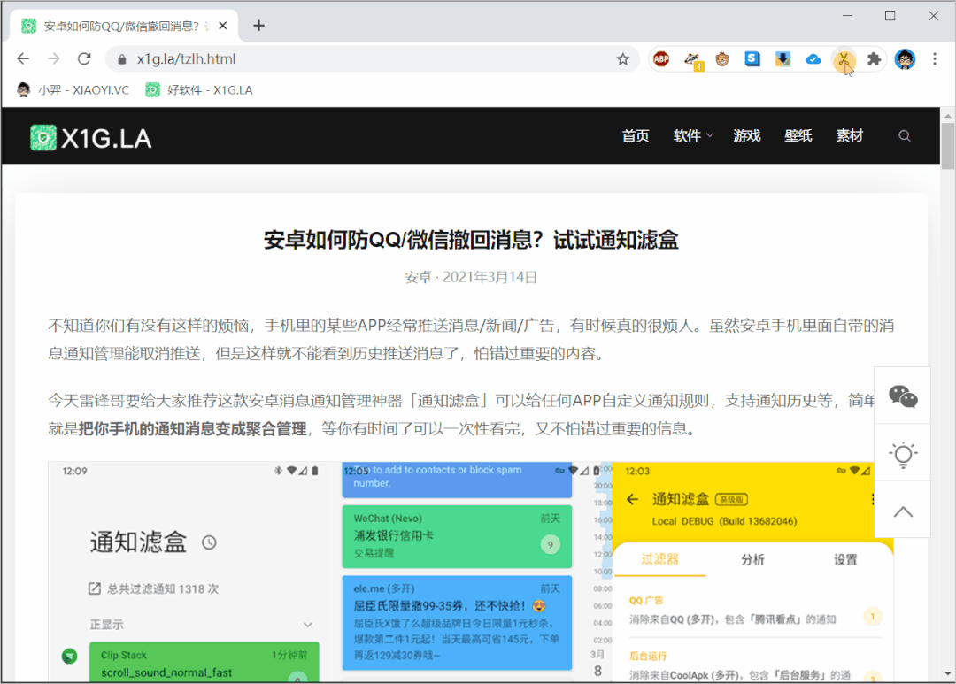The image size is (956, 684).
Task: Click the page vertical scrollbar thumb
Action: click(x=947, y=146)
